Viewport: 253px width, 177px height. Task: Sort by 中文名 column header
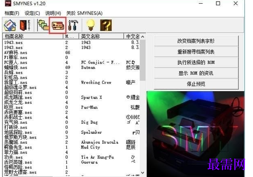[x=132, y=36]
